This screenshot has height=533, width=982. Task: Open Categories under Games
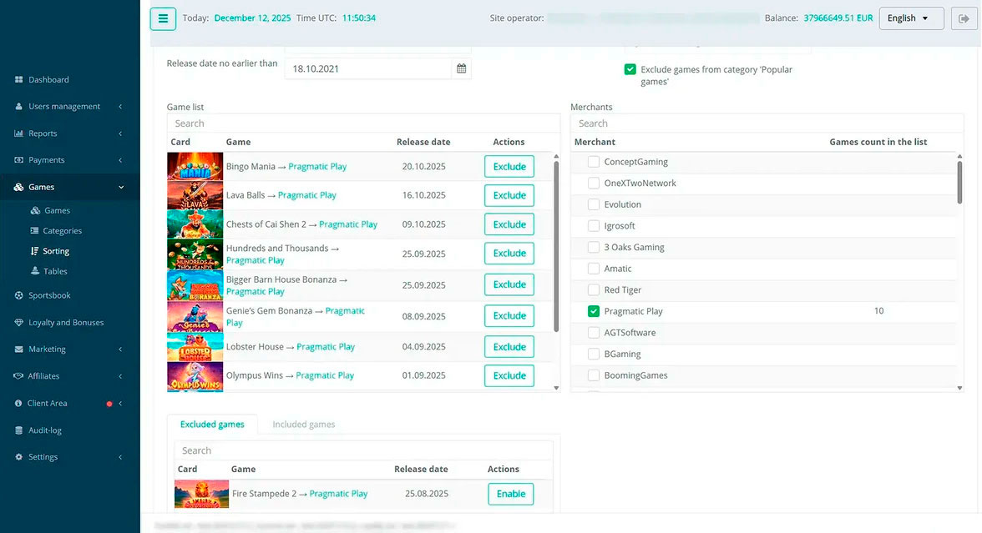pos(62,231)
